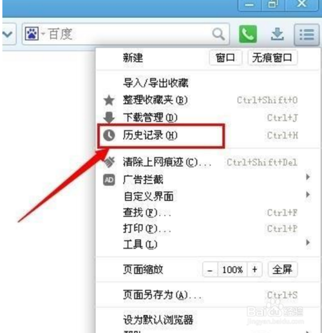
Task: Click the main menu list icon
Action: coord(307,34)
